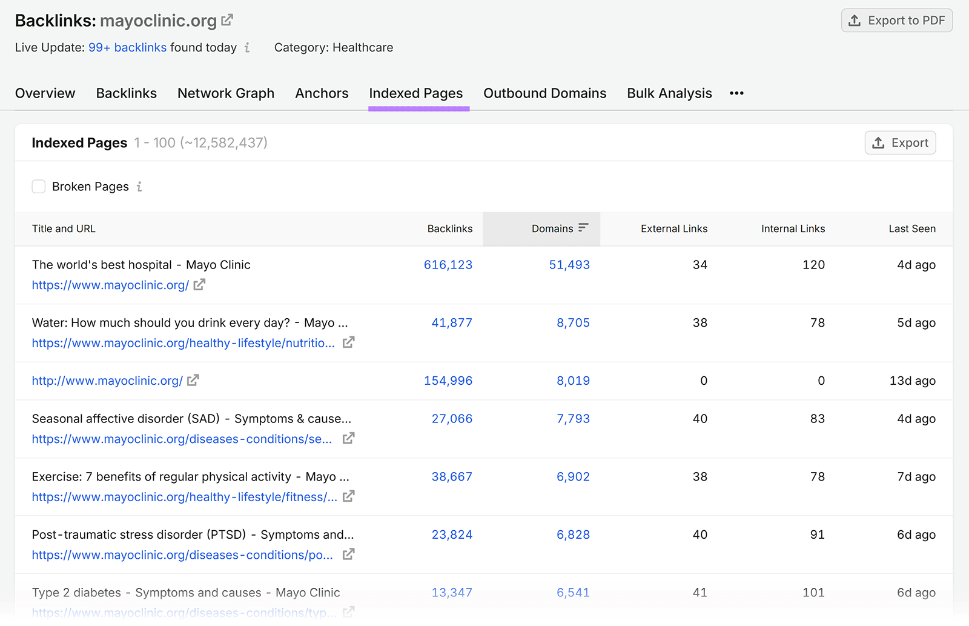The height and width of the screenshot is (626, 969).
Task: Open external link icon for Seasonal affective disorder URL
Action: pyautogui.click(x=348, y=438)
